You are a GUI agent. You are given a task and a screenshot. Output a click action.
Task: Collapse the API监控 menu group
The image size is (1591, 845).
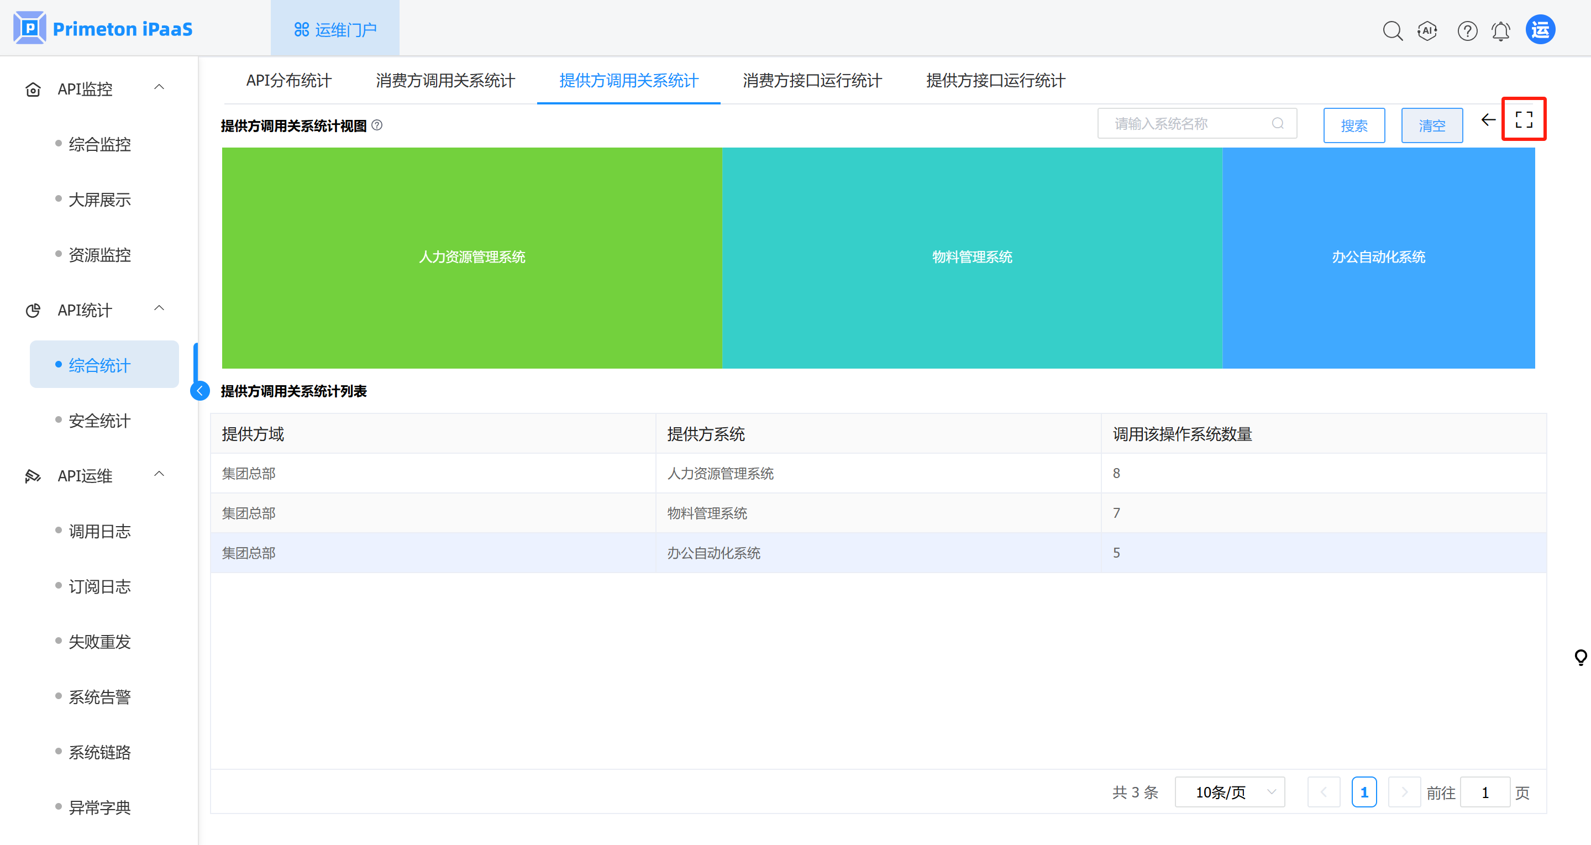coord(159,88)
